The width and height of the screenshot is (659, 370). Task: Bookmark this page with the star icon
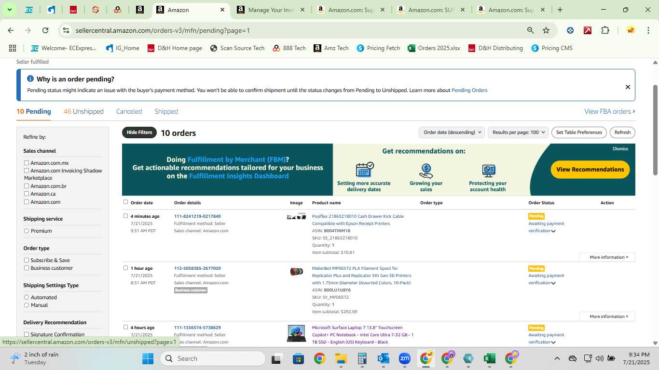(x=546, y=30)
